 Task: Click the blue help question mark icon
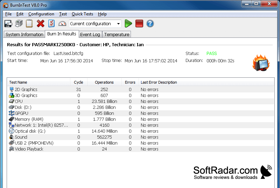[x=150, y=23]
